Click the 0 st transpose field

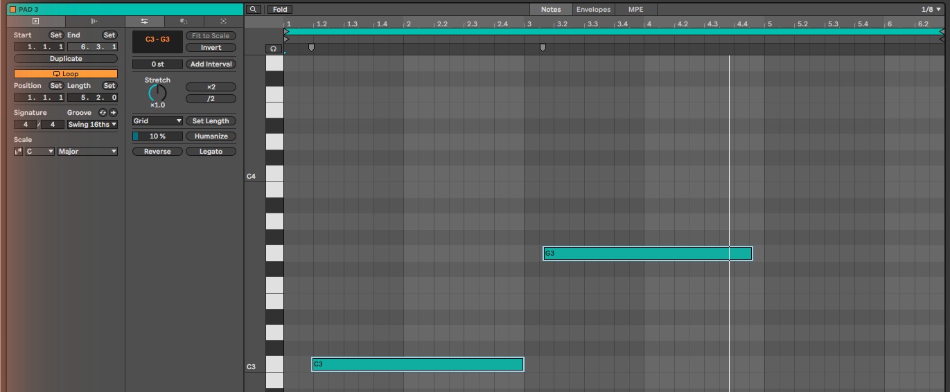coord(157,64)
